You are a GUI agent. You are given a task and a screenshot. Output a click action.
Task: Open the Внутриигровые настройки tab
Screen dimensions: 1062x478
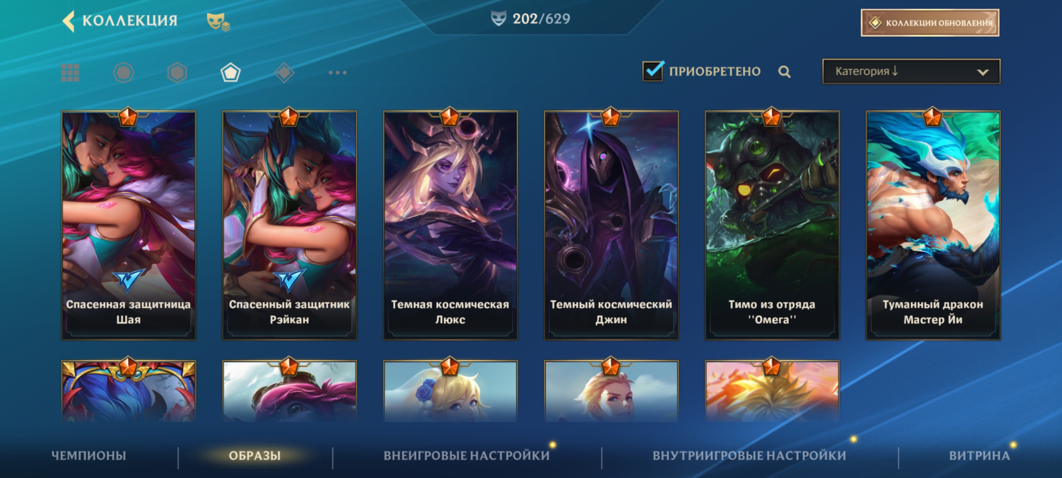[x=749, y=455]
